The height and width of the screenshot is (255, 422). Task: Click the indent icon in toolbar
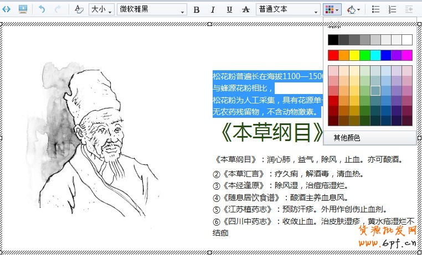click(409, 9)
